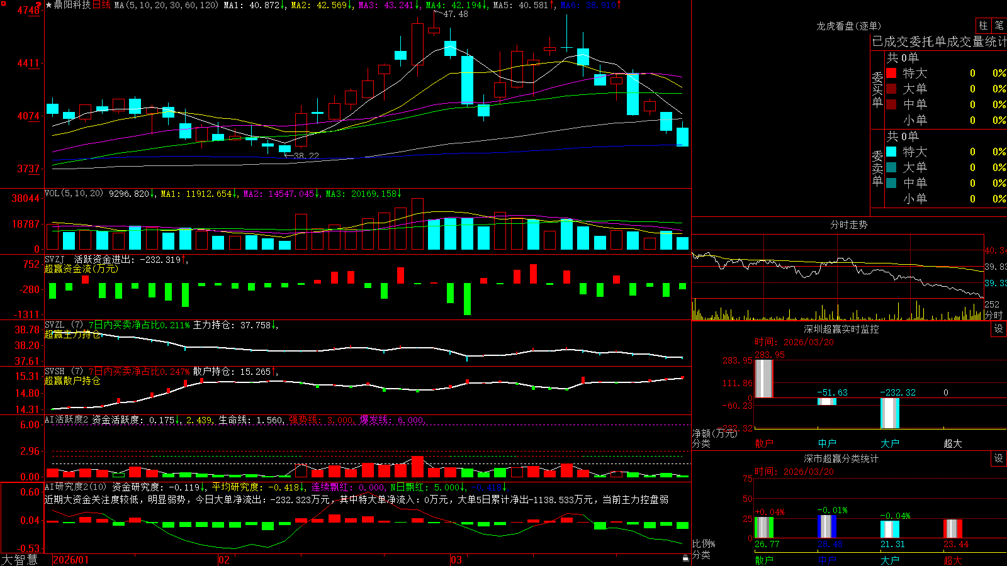
Task: Click the 主力持仓: 37.758 value
Action: (x=234, y=325)
